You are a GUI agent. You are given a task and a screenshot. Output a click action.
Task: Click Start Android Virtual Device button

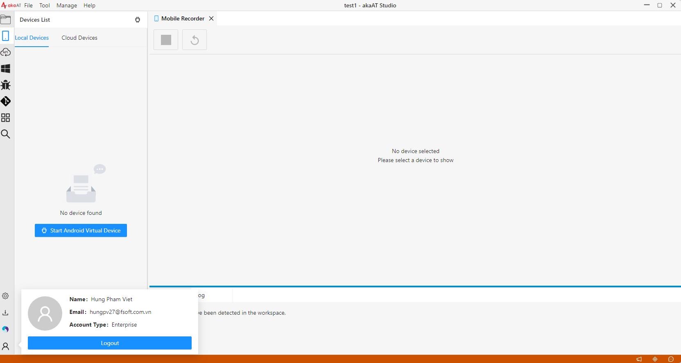(81, 230)
